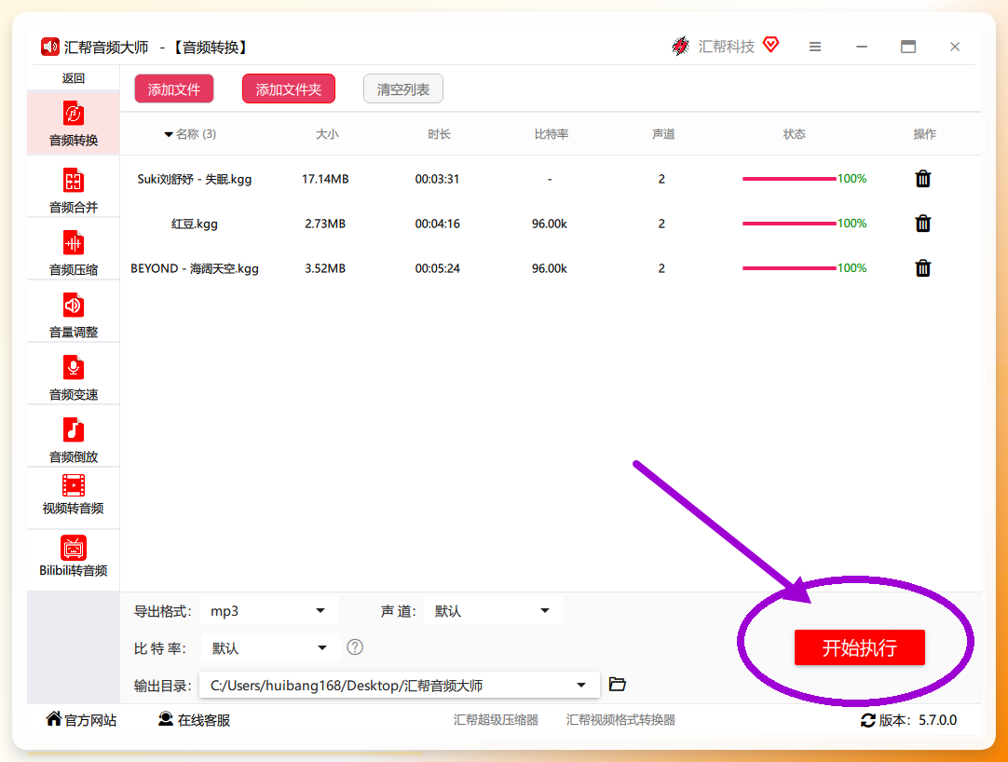
Task: Open the 官方网站 link
Action: (x=82, y=719)
